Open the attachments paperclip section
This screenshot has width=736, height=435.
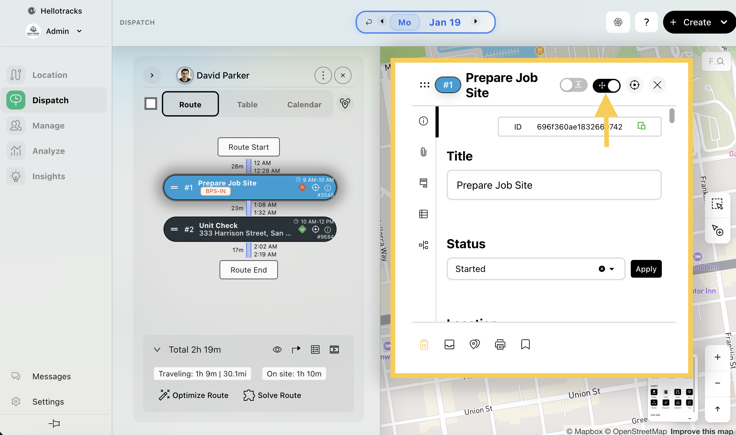pos(423,152)
